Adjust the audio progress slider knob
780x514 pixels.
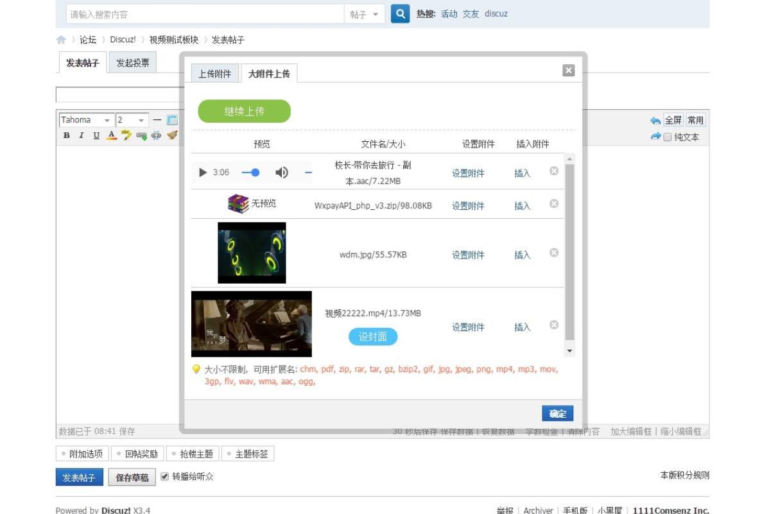[255, 173]
